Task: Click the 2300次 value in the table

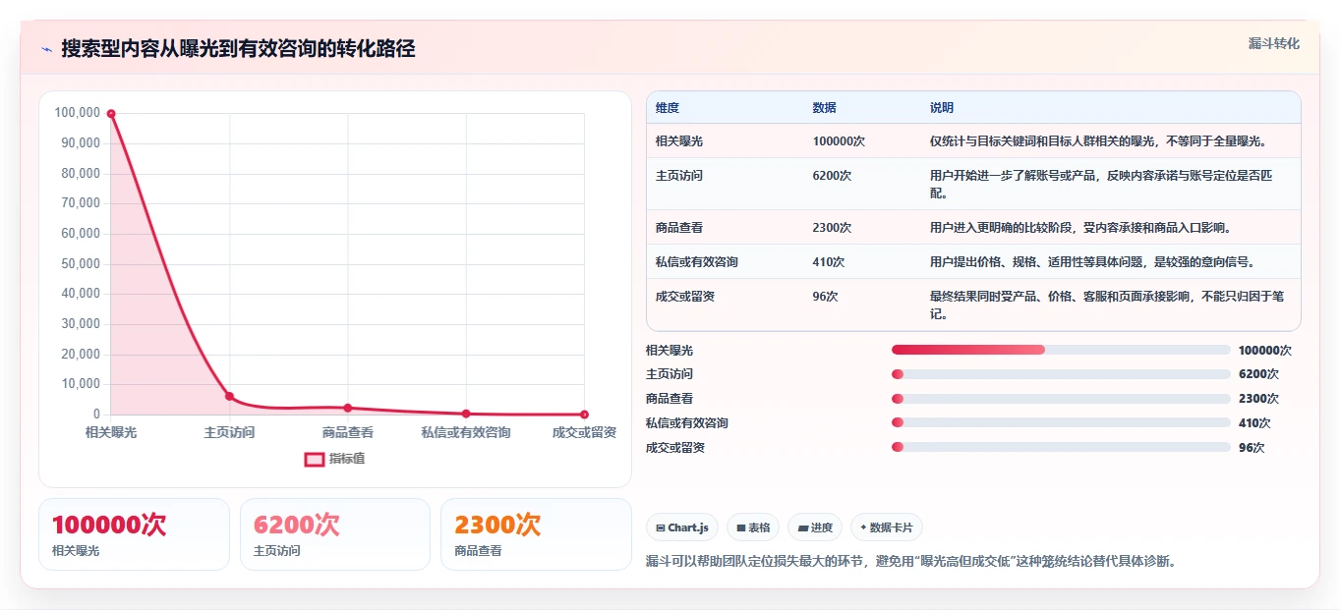Action: point(832,228)
